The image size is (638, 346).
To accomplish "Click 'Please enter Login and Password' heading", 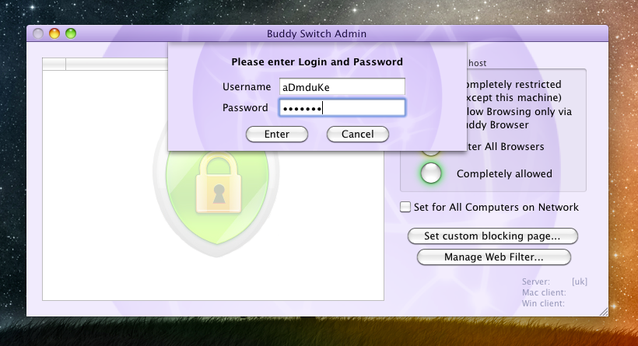I will [x=317, y=61].
